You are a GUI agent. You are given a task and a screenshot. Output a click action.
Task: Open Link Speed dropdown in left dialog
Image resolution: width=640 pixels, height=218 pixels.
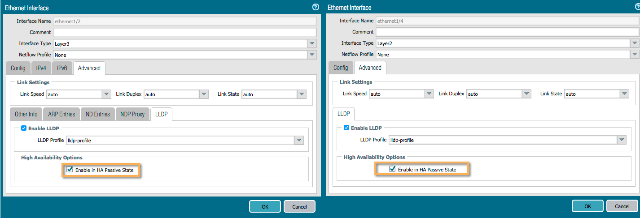[106, 94]
